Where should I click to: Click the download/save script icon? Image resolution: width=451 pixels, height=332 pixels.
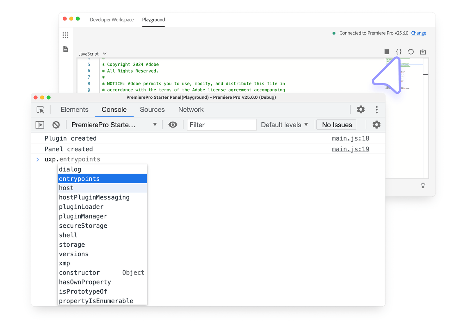(x=423, y=51)
